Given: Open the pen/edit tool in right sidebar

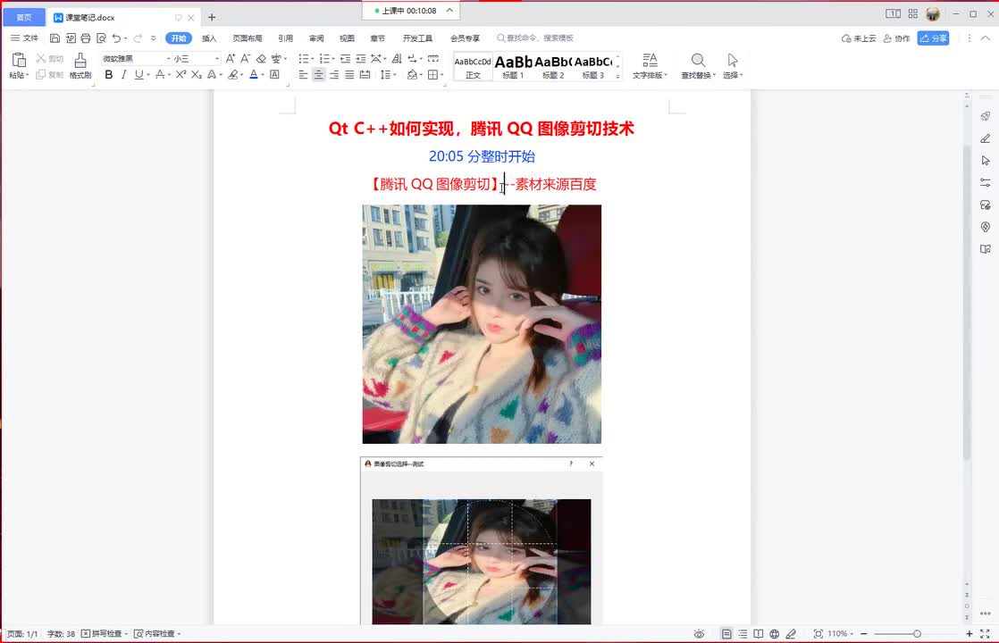Looking at the screenshot, I should 985,138.
